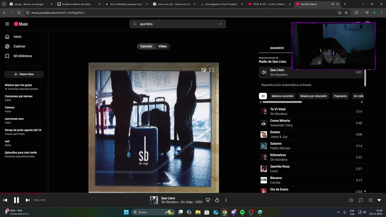Toggle shuffle mode
The image size is (386, 217).
click(370, 200)
